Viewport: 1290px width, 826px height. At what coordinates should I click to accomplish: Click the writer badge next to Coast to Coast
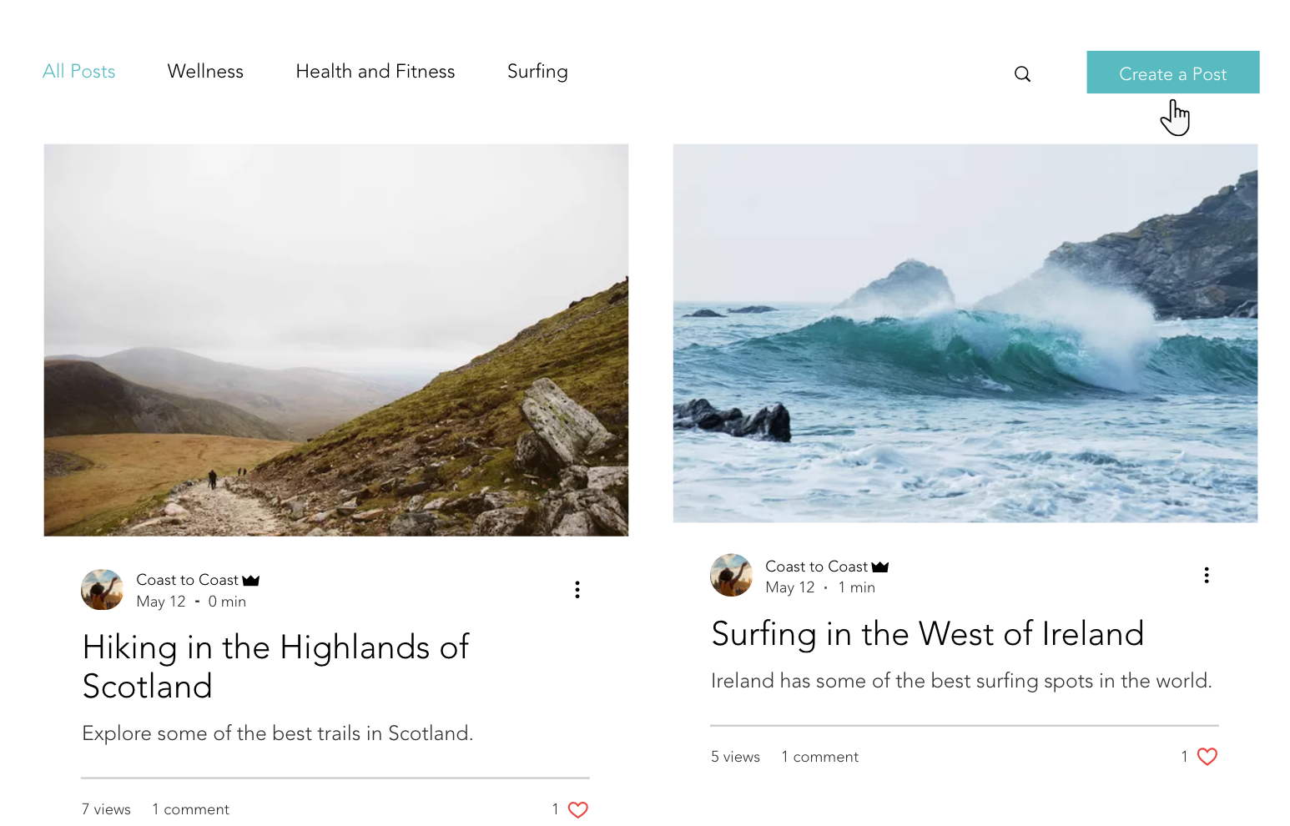coord(250,579)
